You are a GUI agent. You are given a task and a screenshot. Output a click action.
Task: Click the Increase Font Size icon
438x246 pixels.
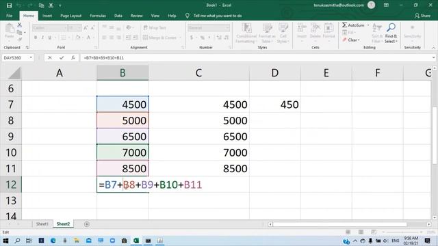[x=86, y=28]
